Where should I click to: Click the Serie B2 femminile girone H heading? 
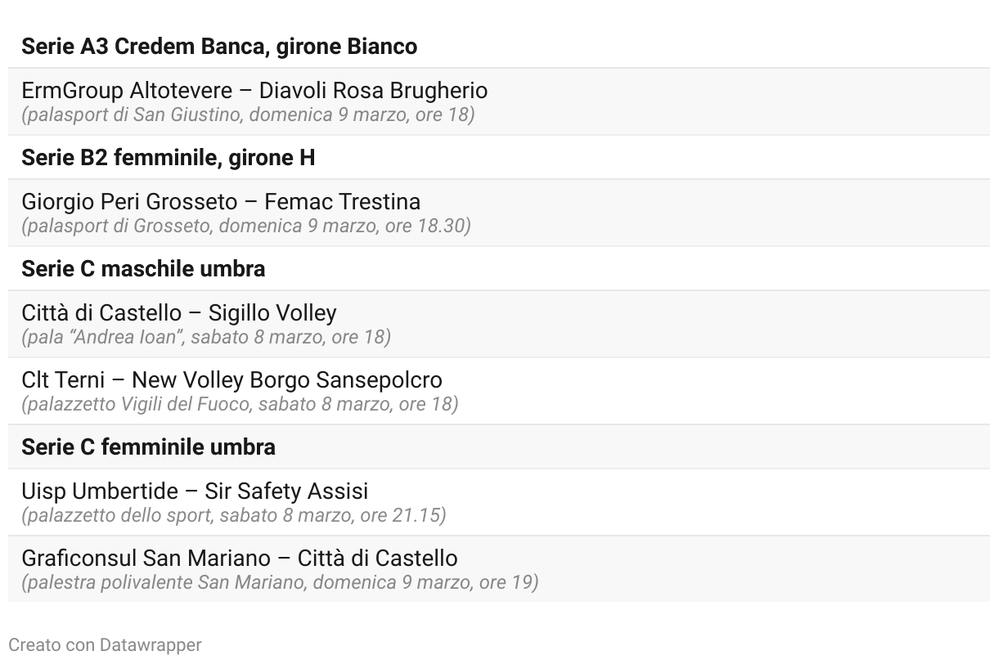pos(168,158)
